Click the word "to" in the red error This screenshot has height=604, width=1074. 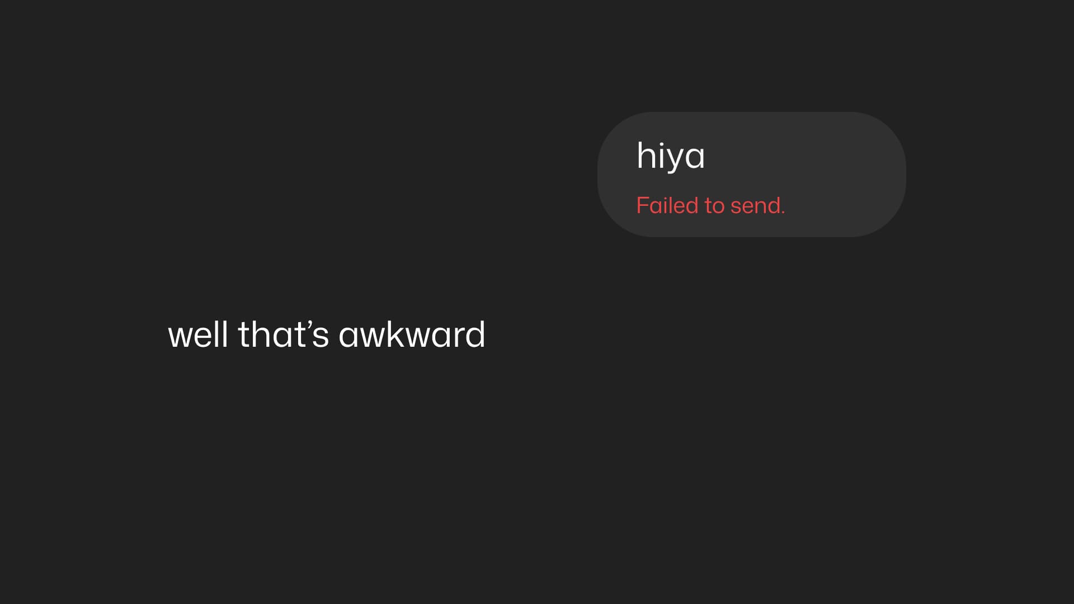tap(714, 206)
